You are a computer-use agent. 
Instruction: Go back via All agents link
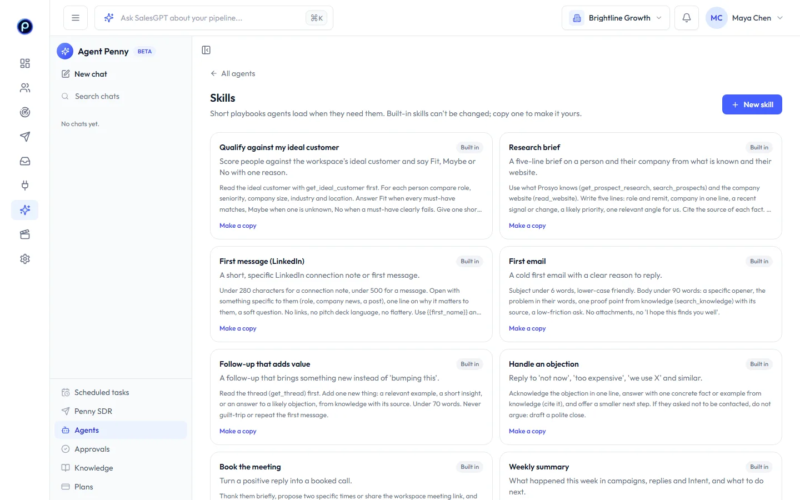(x=233, y=73)
